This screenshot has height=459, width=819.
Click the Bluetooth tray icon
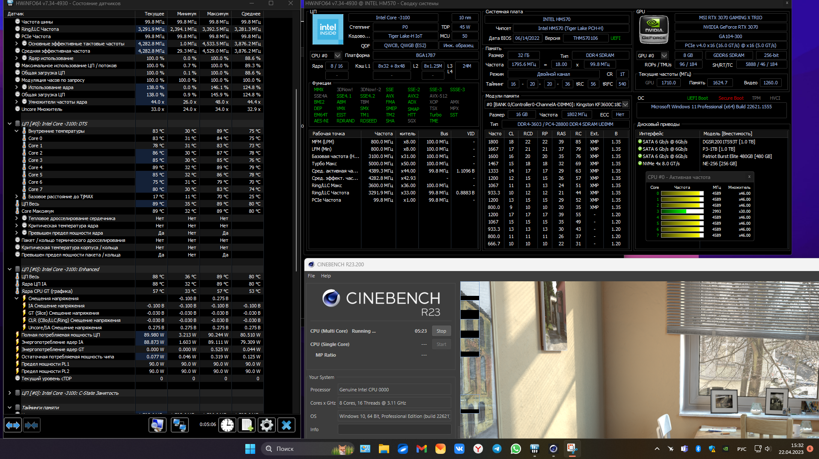698,449
